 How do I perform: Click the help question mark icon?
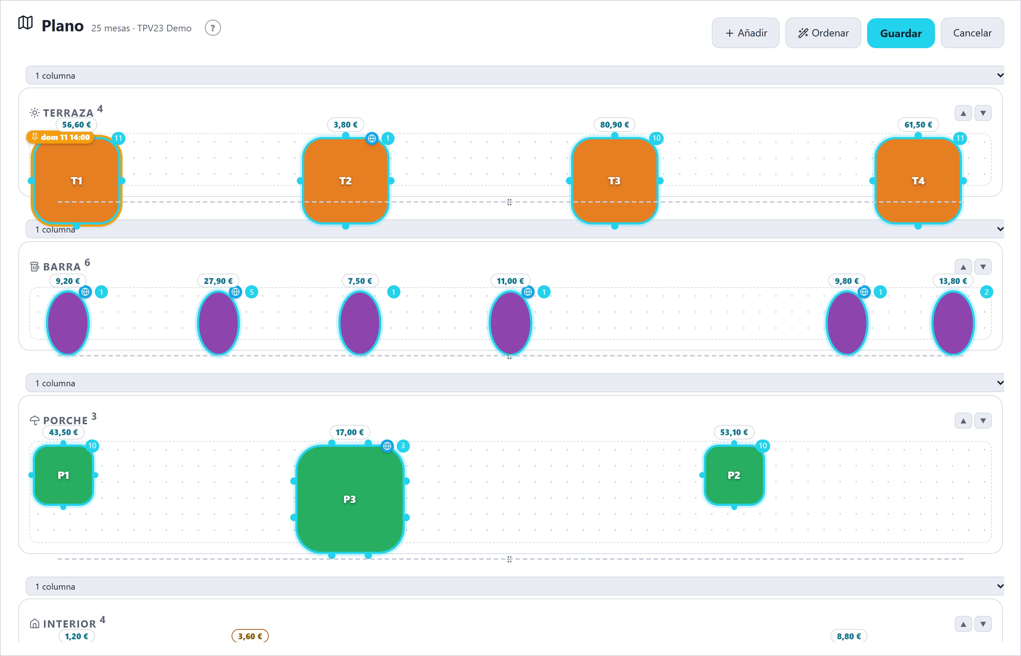click(213, 28)
